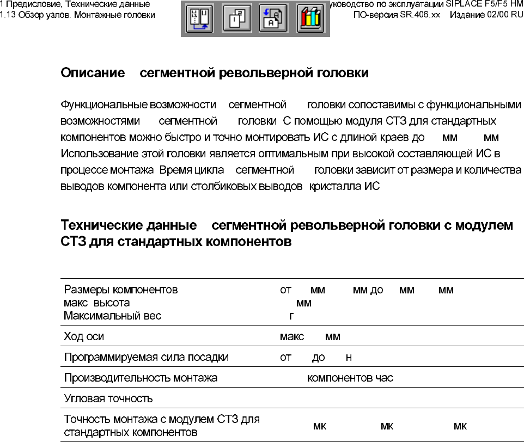Click header text 'ПО-версия SR.406.xx'
The image size is (524, 442).
(397, 15)
